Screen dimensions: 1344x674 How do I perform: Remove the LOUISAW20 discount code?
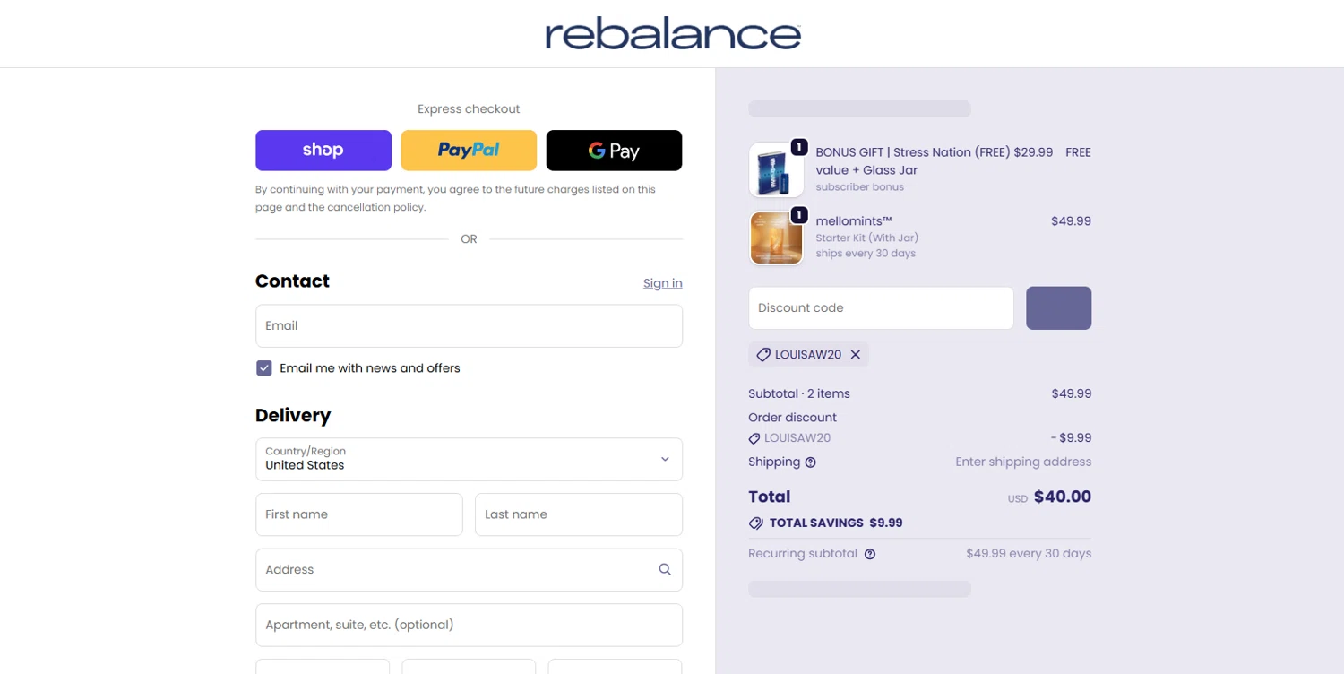(856, 355)
